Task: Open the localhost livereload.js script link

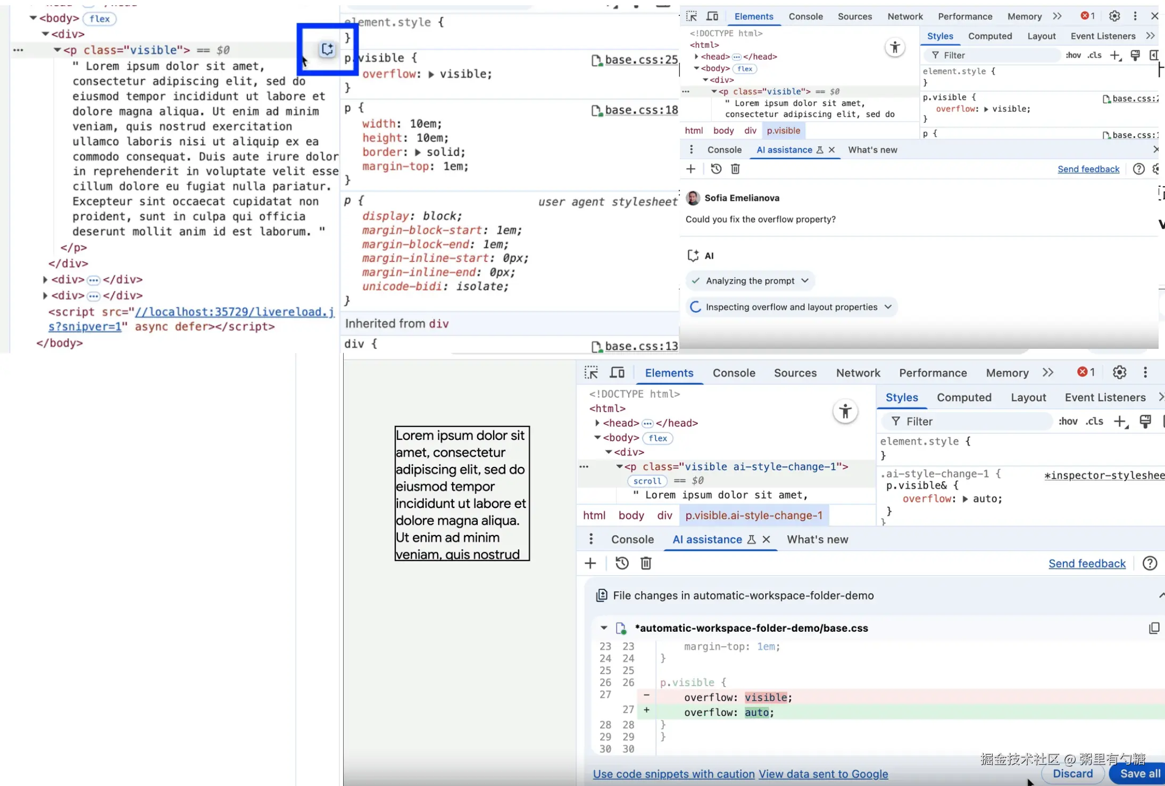Action: (234, 312)
